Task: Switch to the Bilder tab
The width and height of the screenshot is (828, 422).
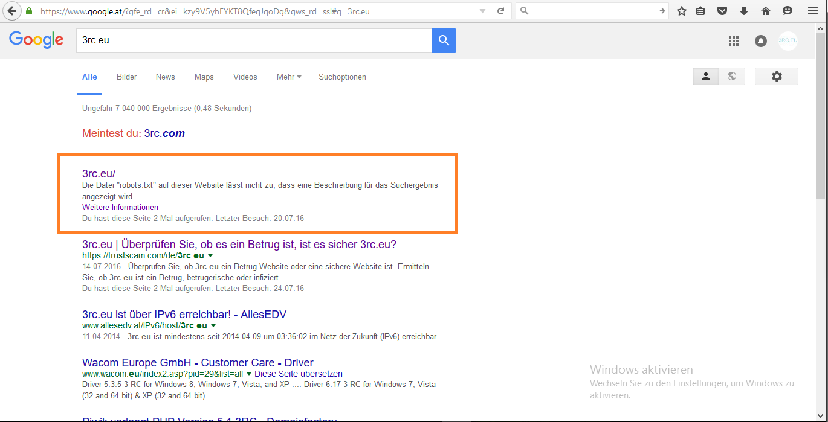Action: click(x=126, y=77)
